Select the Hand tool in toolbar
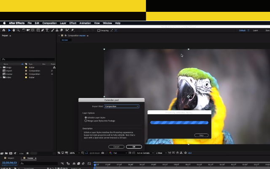This screenshot has height=169, width=270. pos(14,30)
